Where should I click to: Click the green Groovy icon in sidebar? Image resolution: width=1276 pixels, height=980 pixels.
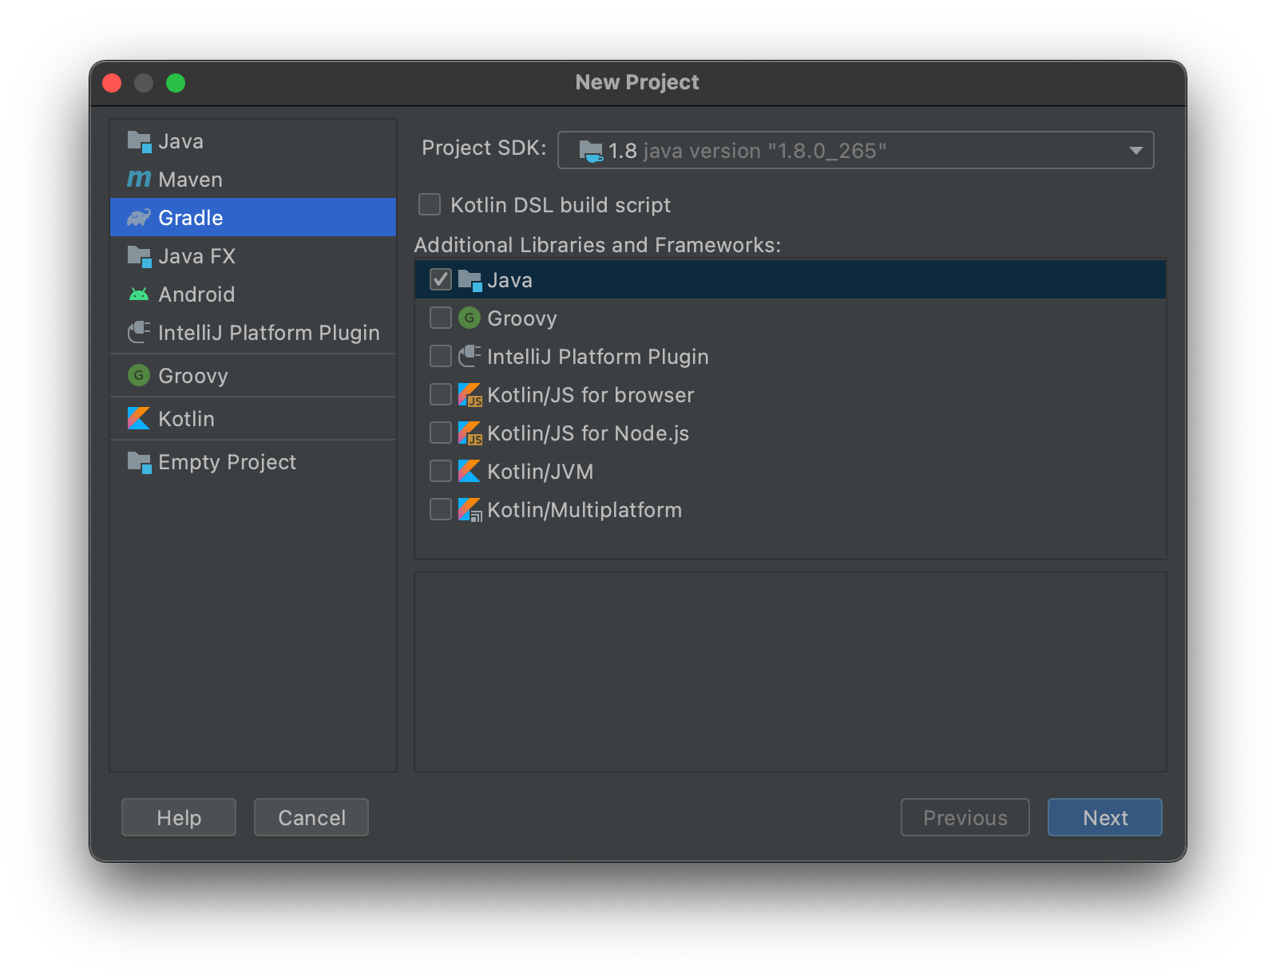coord(139,376)
